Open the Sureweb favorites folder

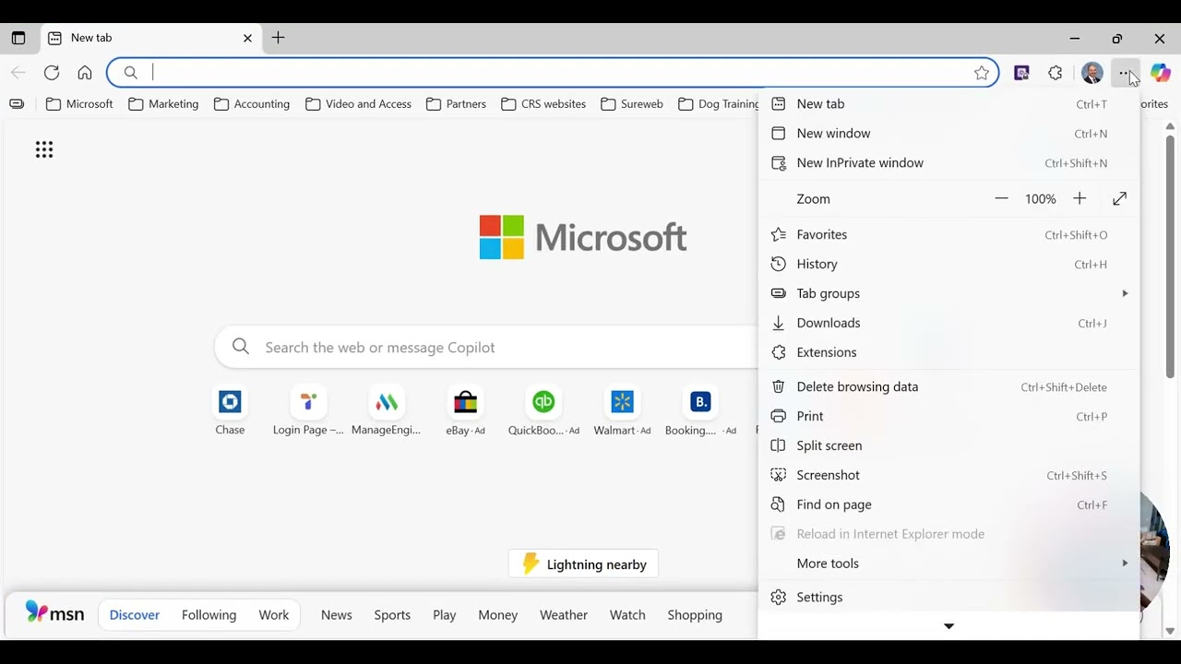click(632, 104)
